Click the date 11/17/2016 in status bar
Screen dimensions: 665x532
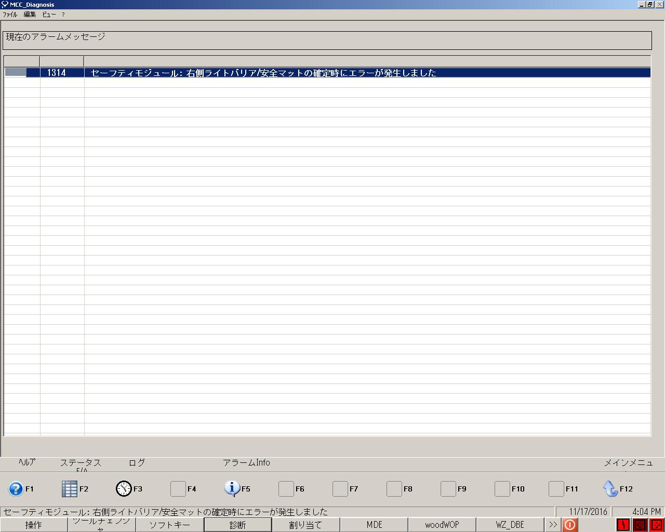(588, 512)
